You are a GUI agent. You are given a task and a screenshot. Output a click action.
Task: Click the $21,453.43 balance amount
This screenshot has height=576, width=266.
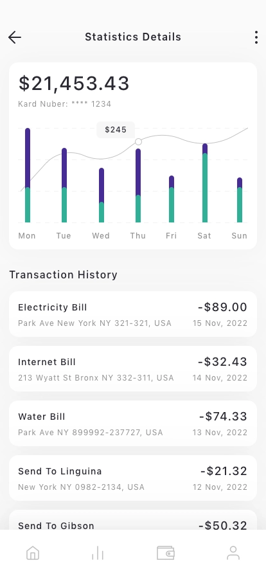74,83
